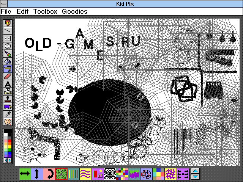This screenshot has height=182, width=243.
Task: Pick the dark purple color swatch
Action: click(9, 156)
